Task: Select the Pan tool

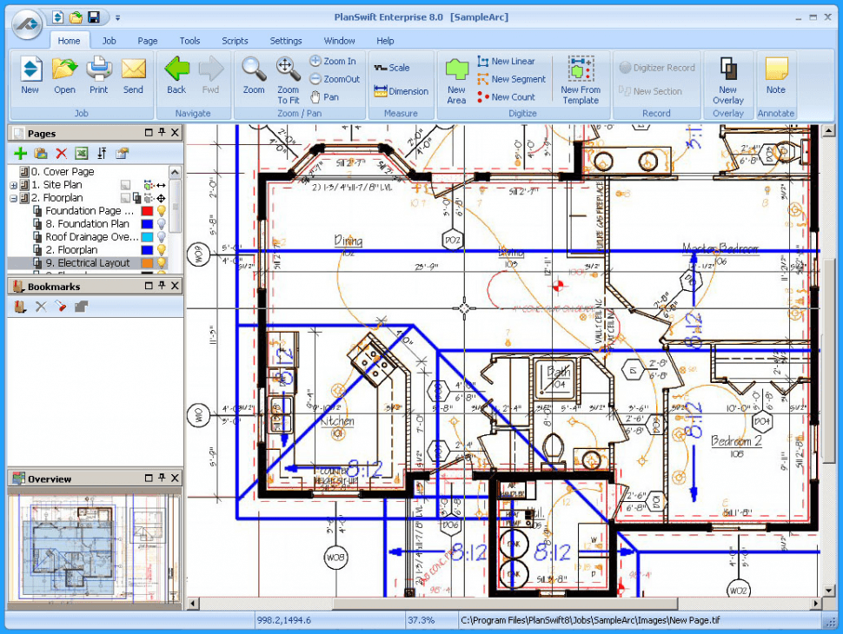Action: [x=324, y=97]
